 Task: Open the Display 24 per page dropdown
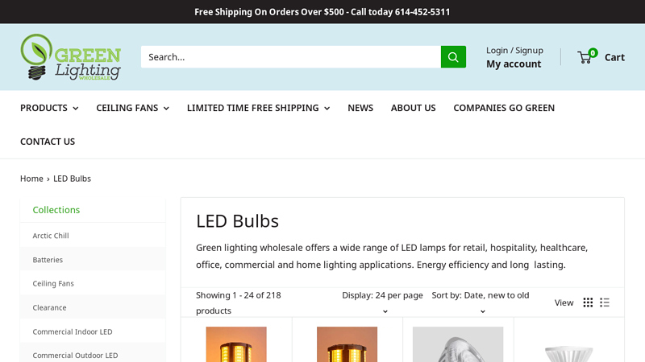[x=382, y=302]
